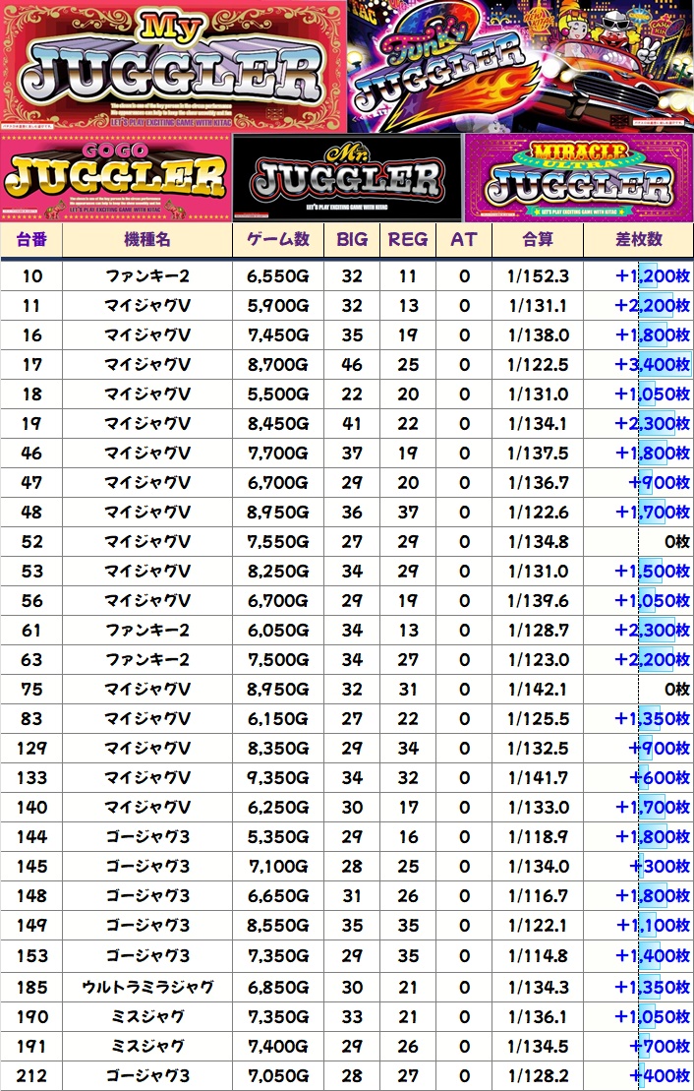
Task: Click 9,350G game count
Action: click(278, 777)
